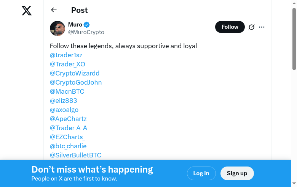This screenshot has width=297, height=187.
Task: Click the Log in button
Action: coord(201,173)
